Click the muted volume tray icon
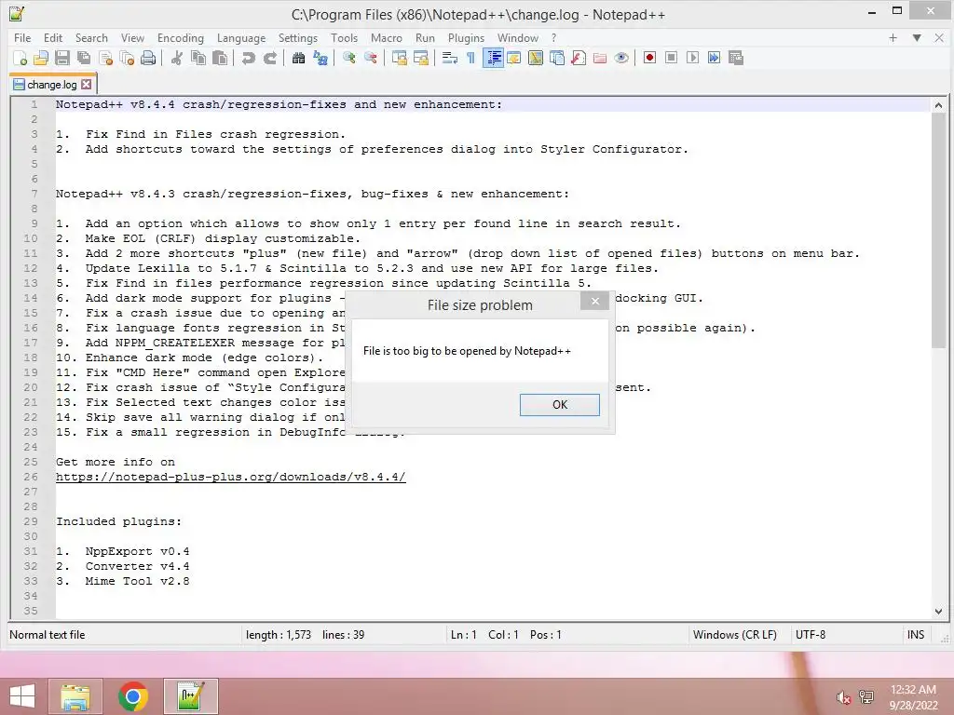 point(843,697)
